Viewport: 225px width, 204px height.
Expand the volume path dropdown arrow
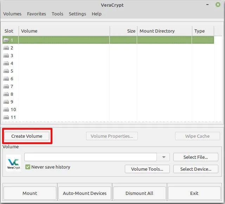click(163, 157)
